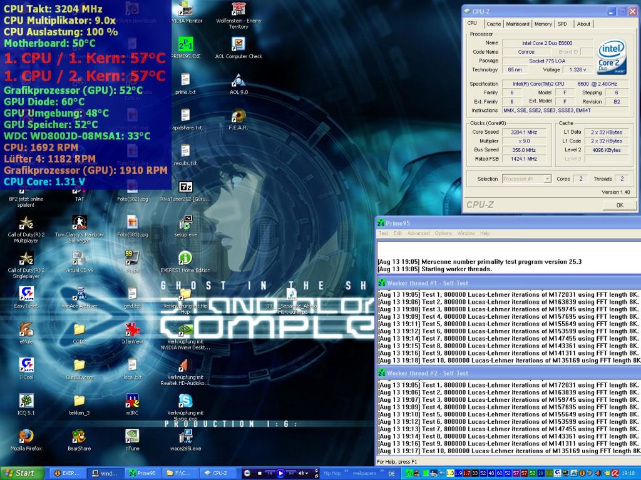Launch Tom Clancy's Rainbow Six Vegas icon
The height and width of the screenshot is (480, 641).
tap(79, 229)
